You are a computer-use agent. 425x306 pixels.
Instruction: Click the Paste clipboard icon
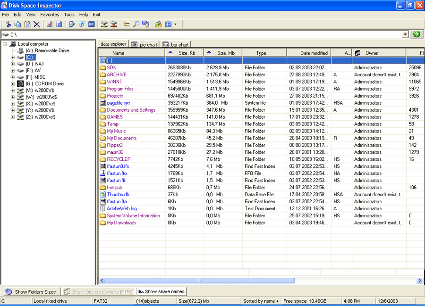(x=27, y=25)
